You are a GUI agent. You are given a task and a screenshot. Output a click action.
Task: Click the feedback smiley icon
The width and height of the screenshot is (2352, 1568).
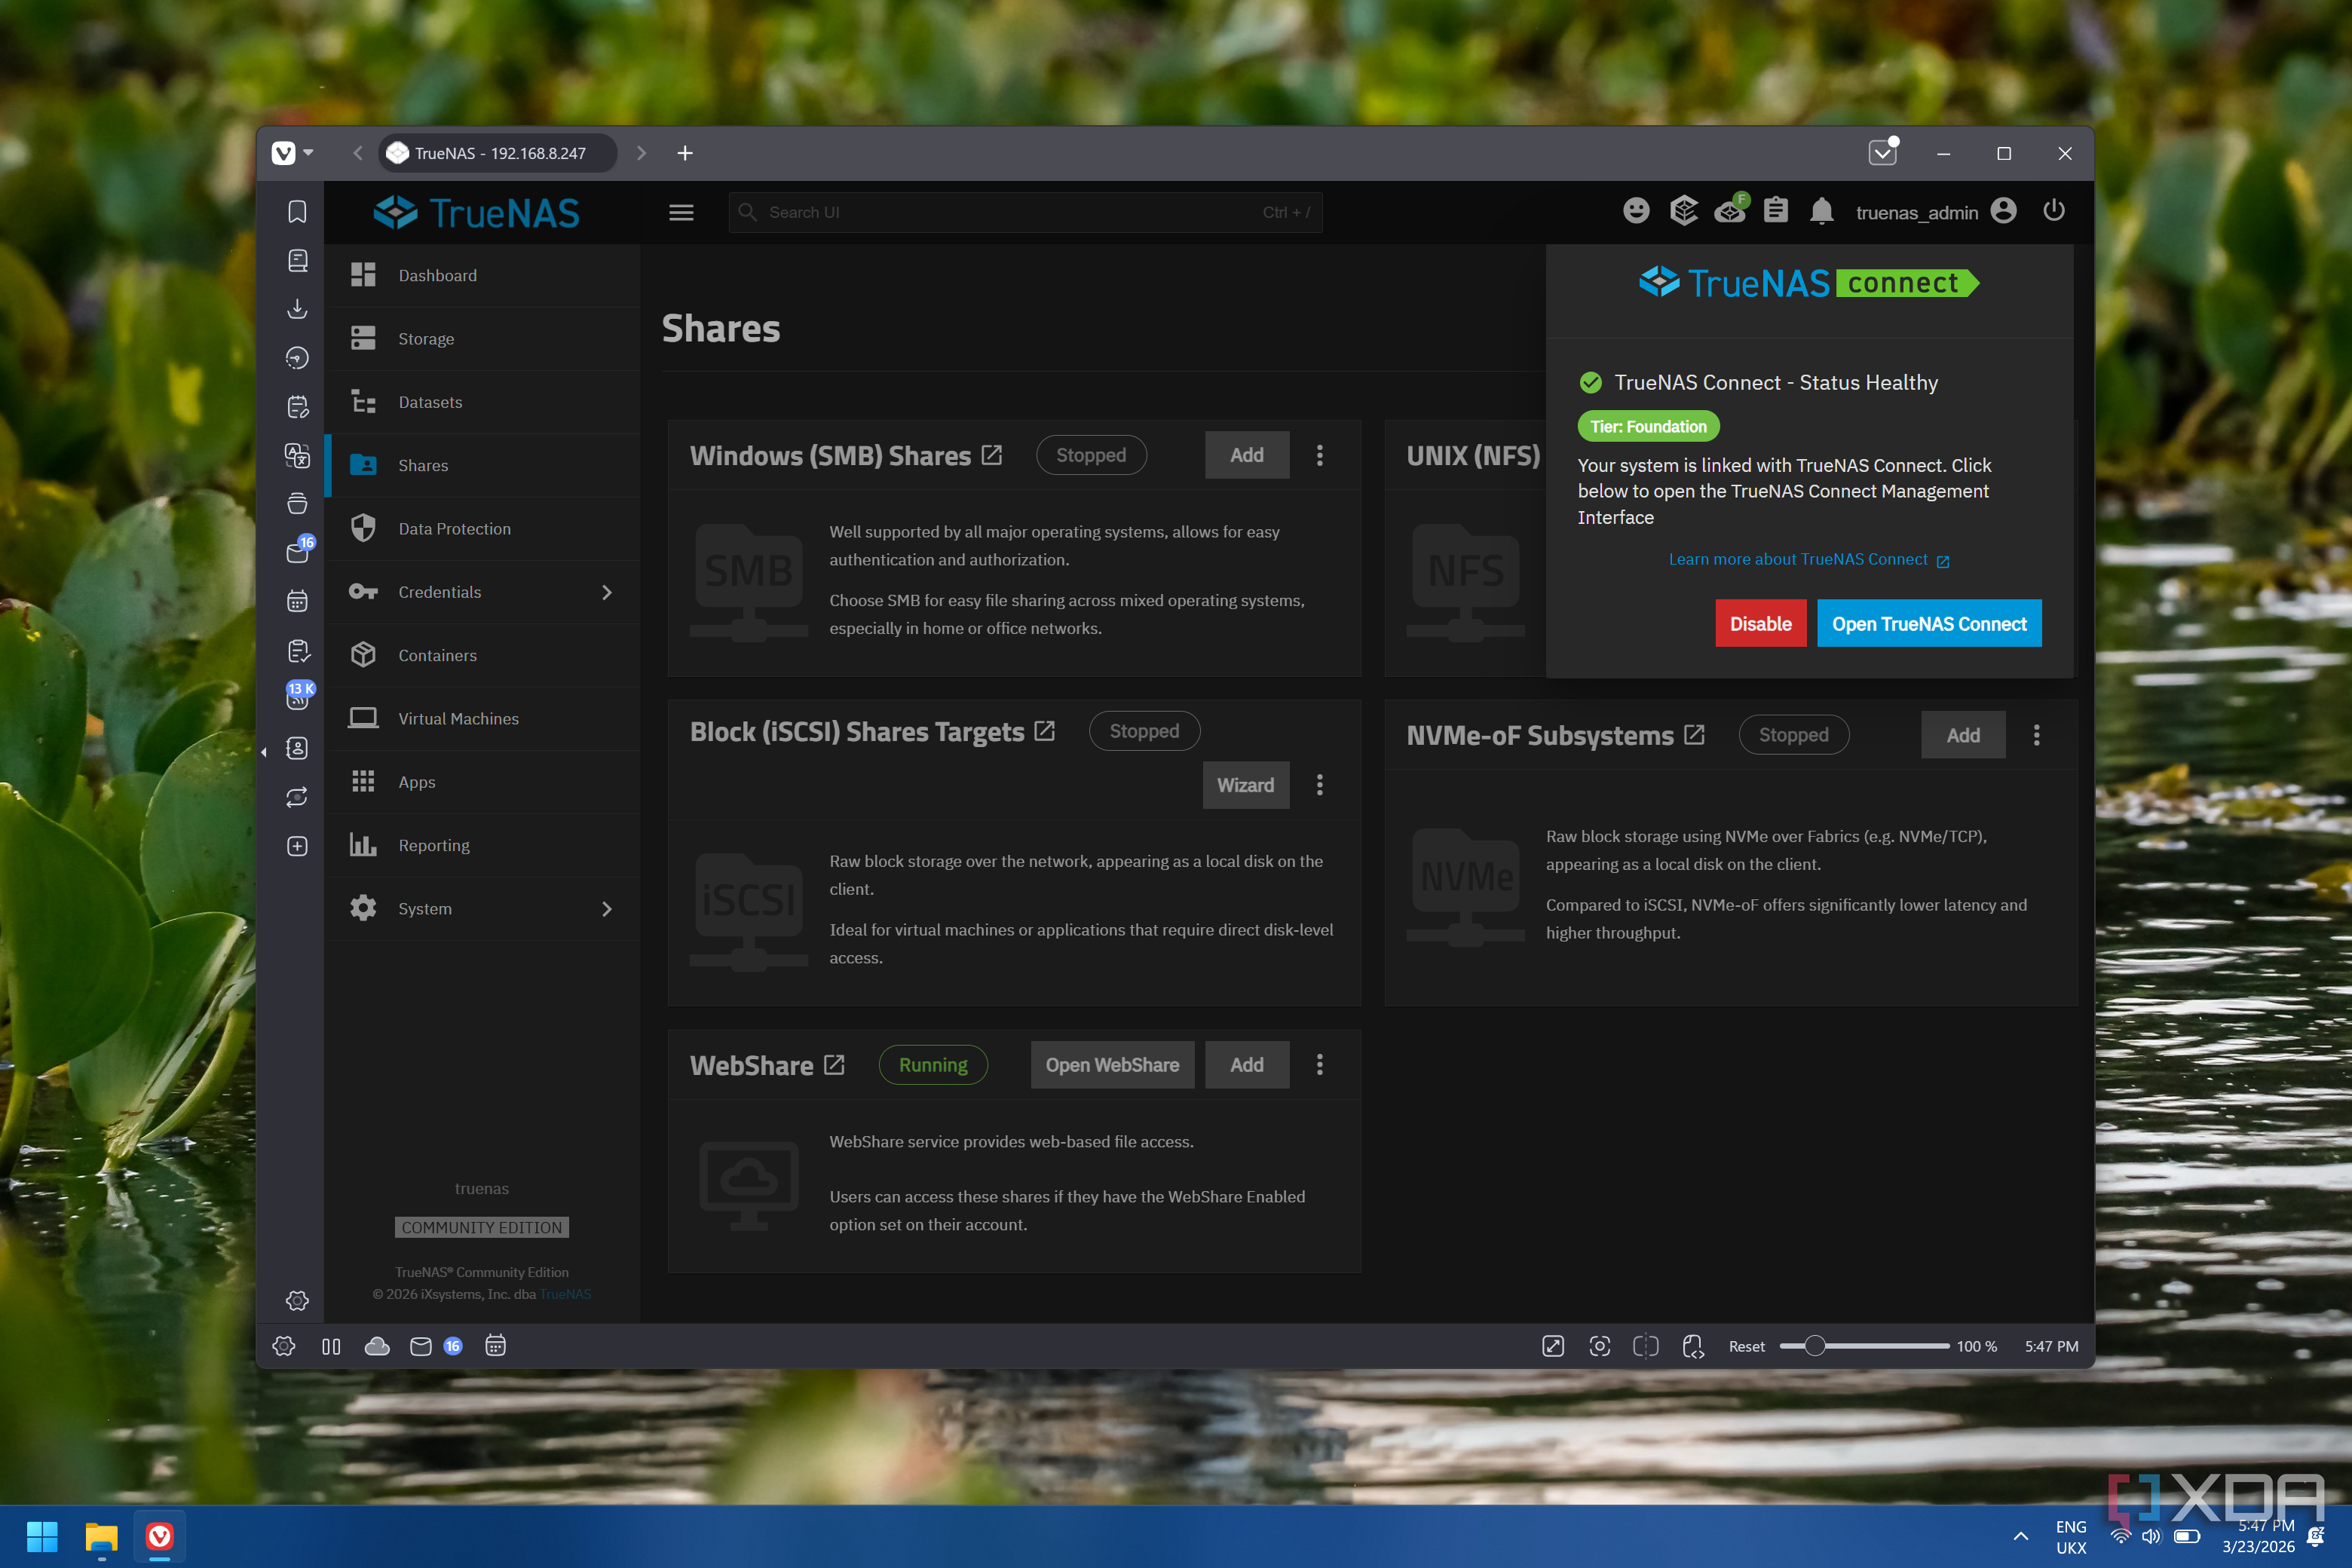pyautogui.click(x=1636, y=211)
